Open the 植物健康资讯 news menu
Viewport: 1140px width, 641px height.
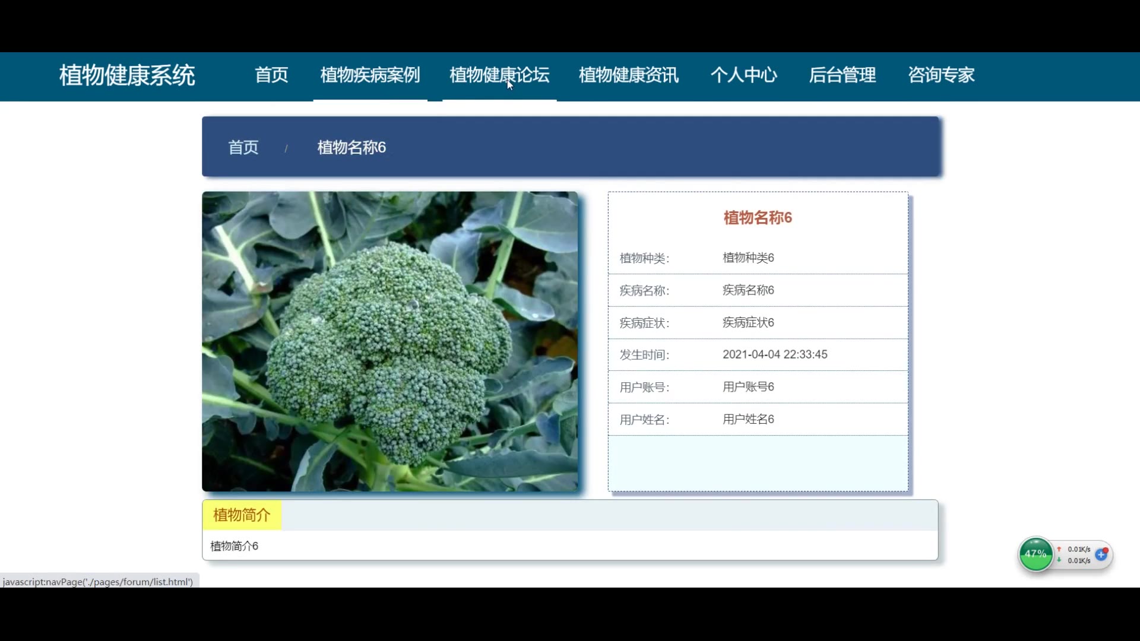[x=628, y=75]
